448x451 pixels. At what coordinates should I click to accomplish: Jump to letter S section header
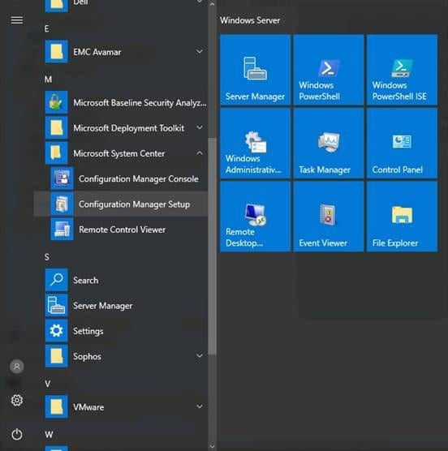click(47, 257)
